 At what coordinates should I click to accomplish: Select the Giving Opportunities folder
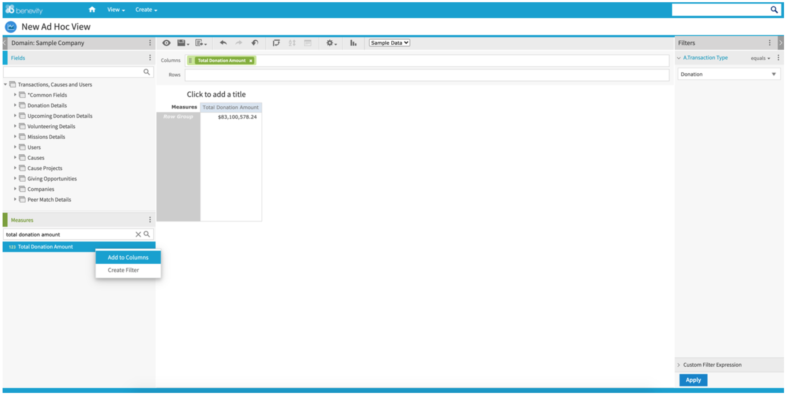52,179
